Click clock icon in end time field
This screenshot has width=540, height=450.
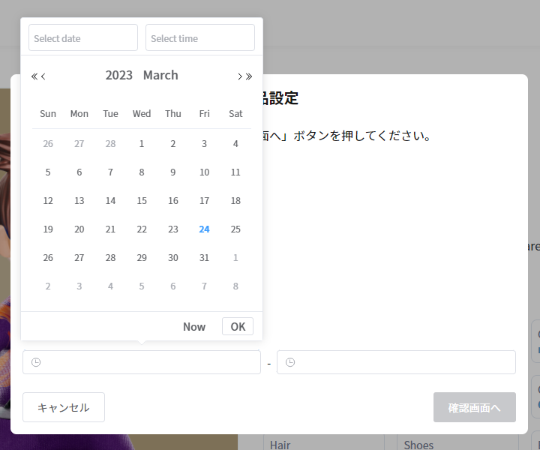[290, 361]
